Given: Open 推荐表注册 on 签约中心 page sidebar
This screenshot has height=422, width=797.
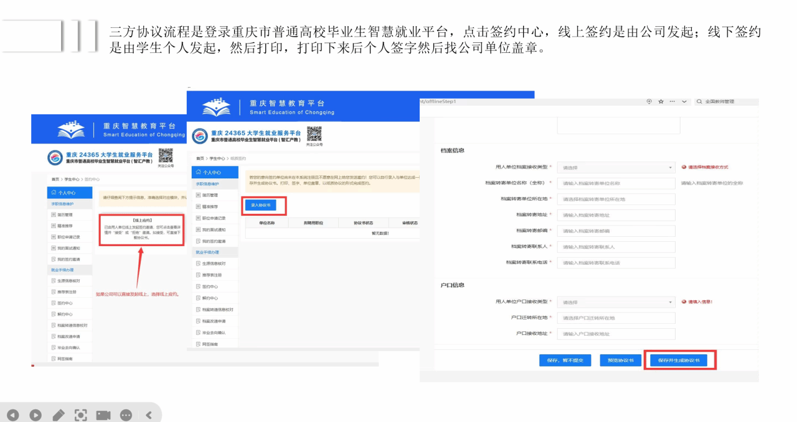Looking at the screenshot, I should click(70, 292).
